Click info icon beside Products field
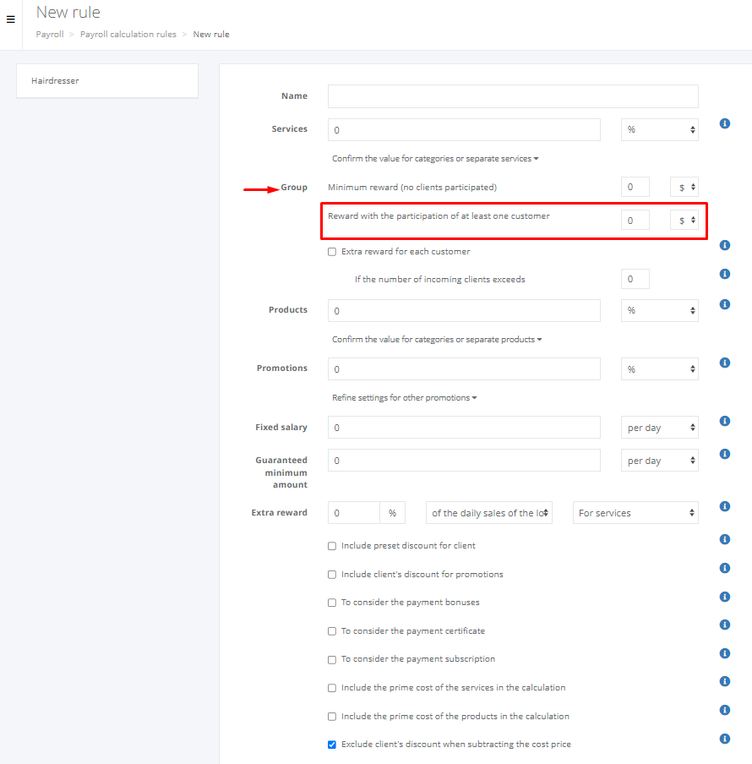The image size is (752, 764). point(724,304)
